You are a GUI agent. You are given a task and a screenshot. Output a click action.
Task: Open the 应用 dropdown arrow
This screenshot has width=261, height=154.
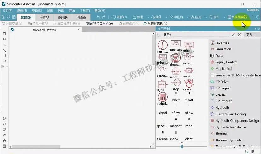tap(206, 17)
